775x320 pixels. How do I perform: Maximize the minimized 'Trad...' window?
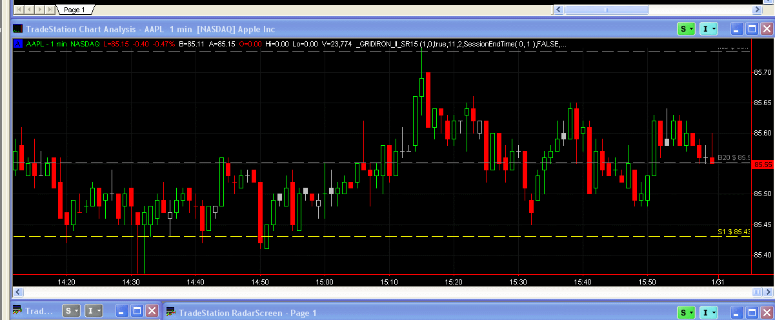pyautogui.click(x=137, y=311)
